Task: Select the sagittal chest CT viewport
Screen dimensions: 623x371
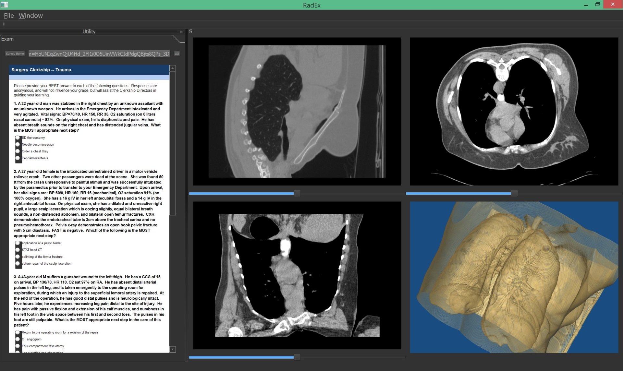Action: [297, 112]
